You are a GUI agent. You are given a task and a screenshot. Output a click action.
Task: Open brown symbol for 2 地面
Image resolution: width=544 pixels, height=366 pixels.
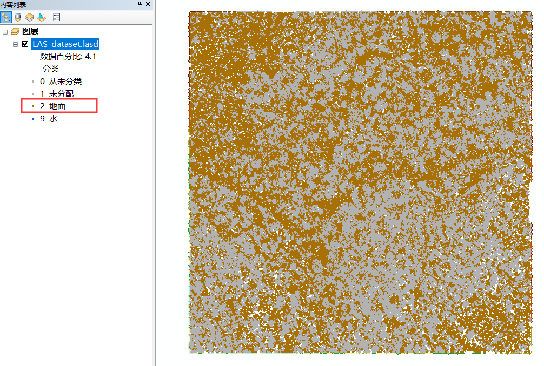click(x=33, y=106)
